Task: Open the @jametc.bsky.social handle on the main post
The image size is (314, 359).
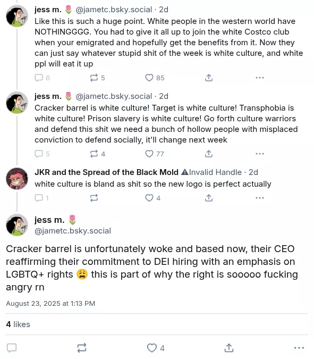Action: click(x=73, y=231)
